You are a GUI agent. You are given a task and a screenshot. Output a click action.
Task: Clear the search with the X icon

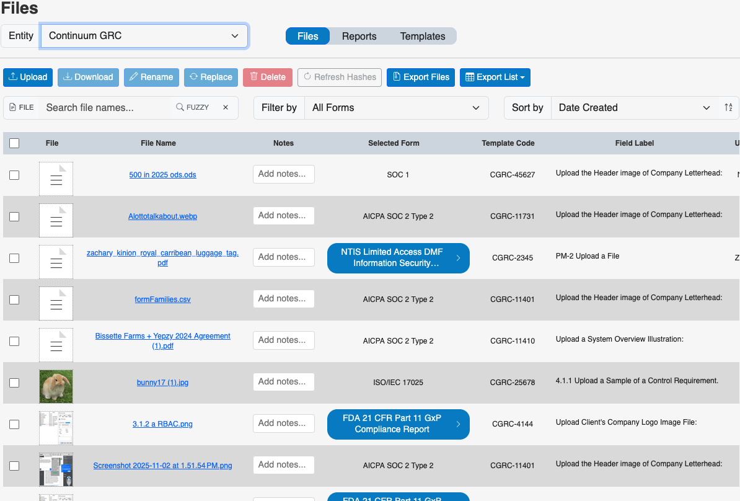pos(226,107)
